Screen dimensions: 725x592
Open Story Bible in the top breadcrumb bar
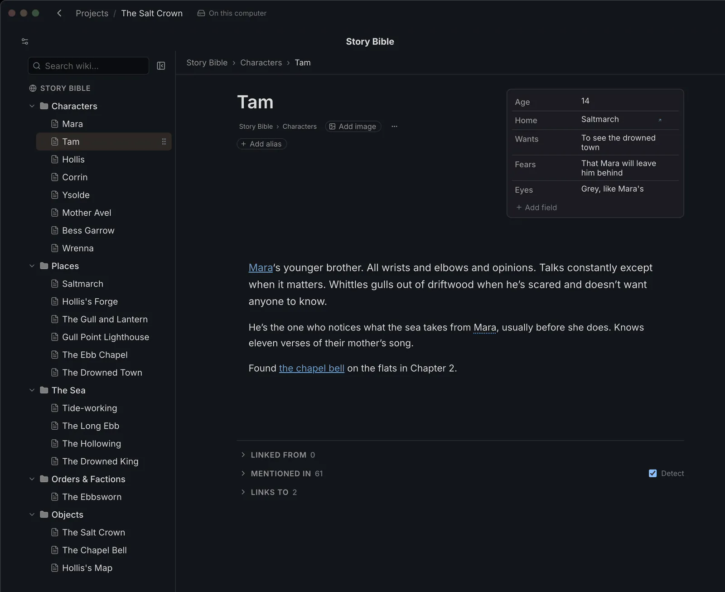click(x=207, y=63)
